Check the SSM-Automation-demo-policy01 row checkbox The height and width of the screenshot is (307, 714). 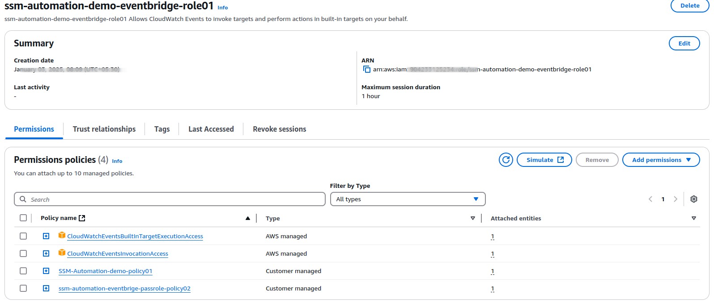(x=23, y=271)
